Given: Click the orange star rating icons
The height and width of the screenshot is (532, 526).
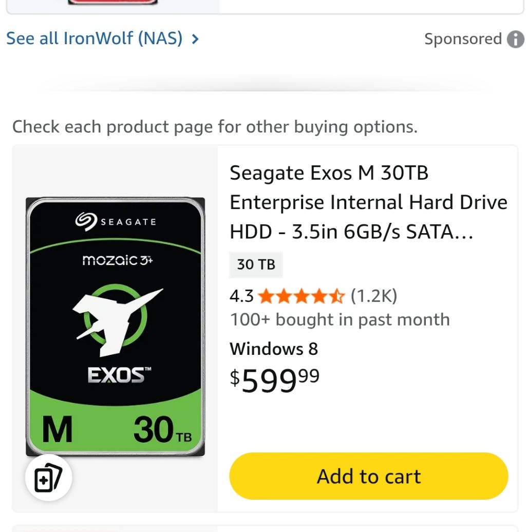Looking at the screenshot, I should pos(302,296).
